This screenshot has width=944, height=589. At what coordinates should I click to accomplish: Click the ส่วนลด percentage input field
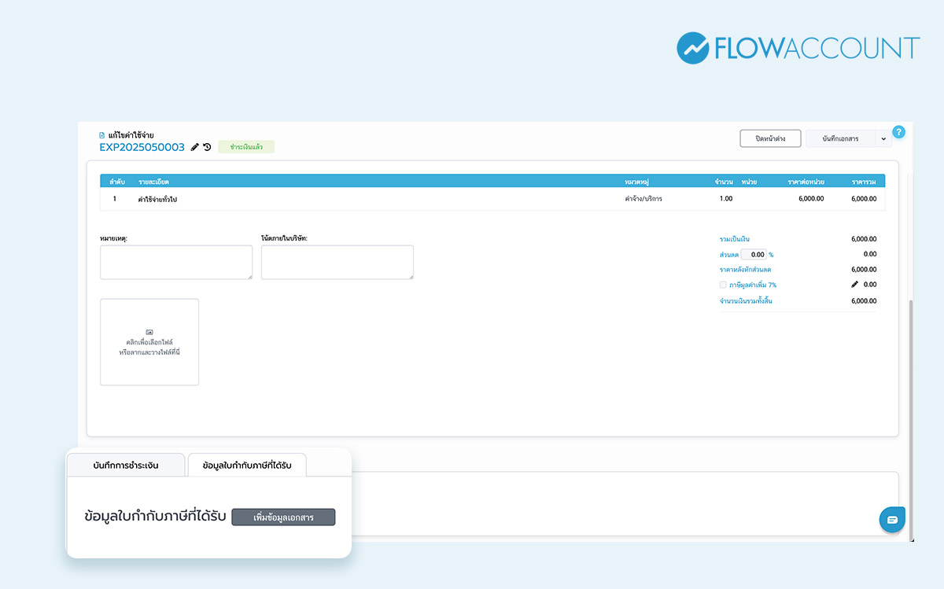tap(754, 255)
